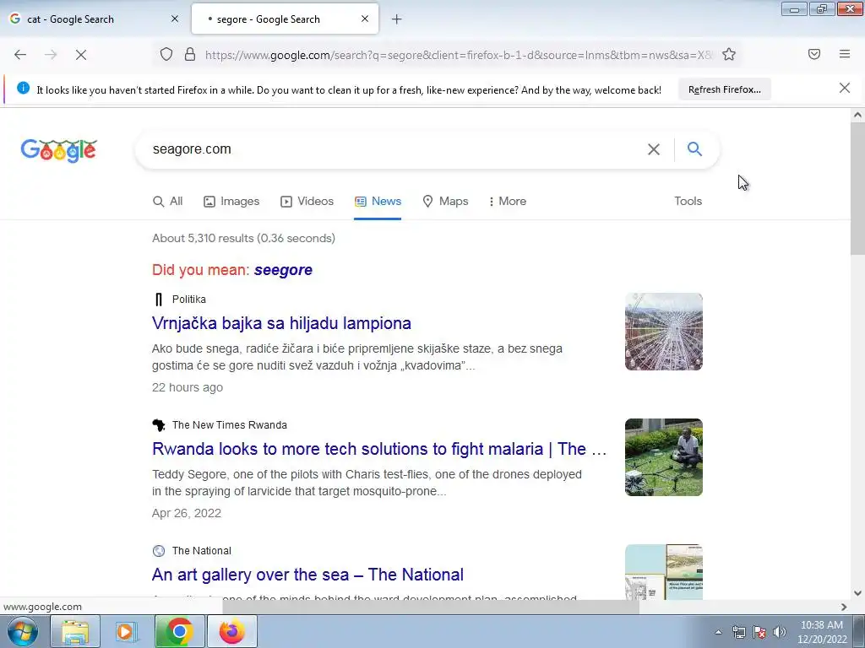
Task: Submit search with the magnifier icon
Action: (694, 148)
